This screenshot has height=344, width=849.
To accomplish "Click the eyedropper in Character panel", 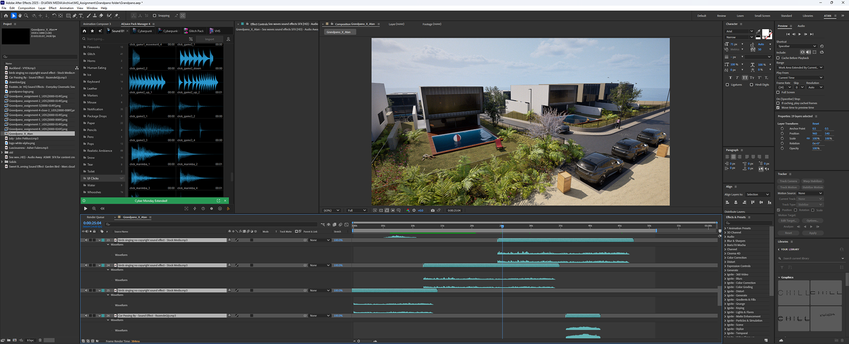I will pyautogui.click(x=758, y=31).
